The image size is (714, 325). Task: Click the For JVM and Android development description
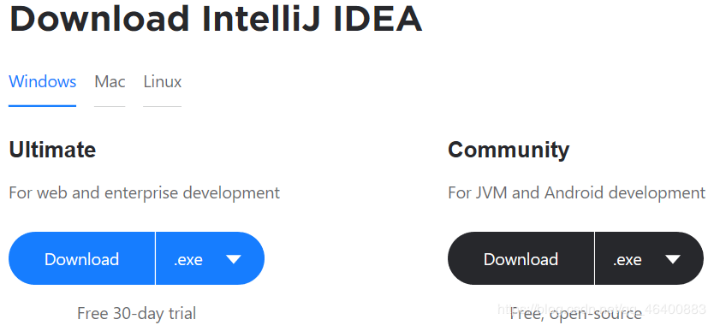point(576,193)
